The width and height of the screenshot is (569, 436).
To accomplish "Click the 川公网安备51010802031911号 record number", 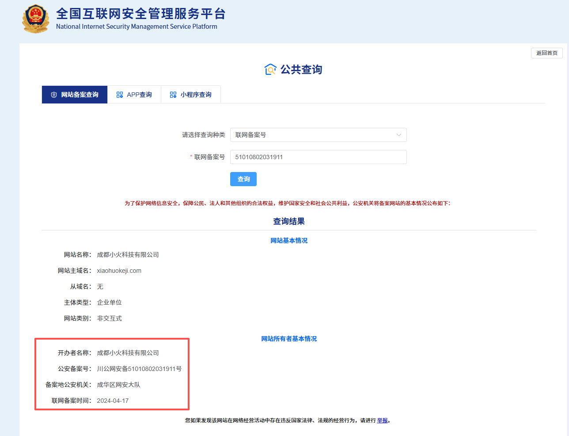I will 139,369.
